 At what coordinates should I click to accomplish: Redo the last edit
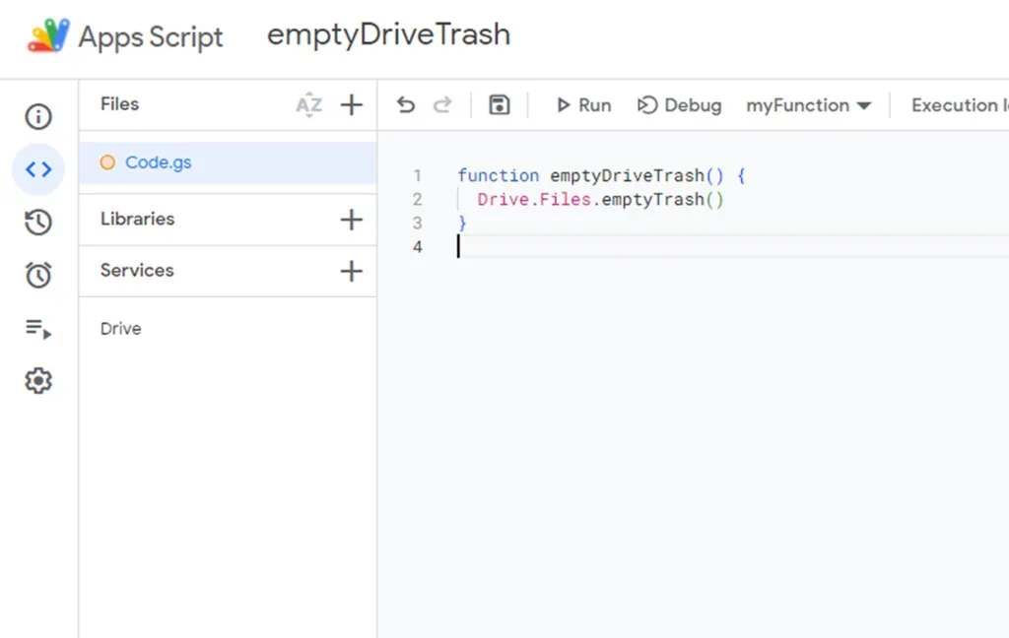pyautogui.click(x=442, y=104)
